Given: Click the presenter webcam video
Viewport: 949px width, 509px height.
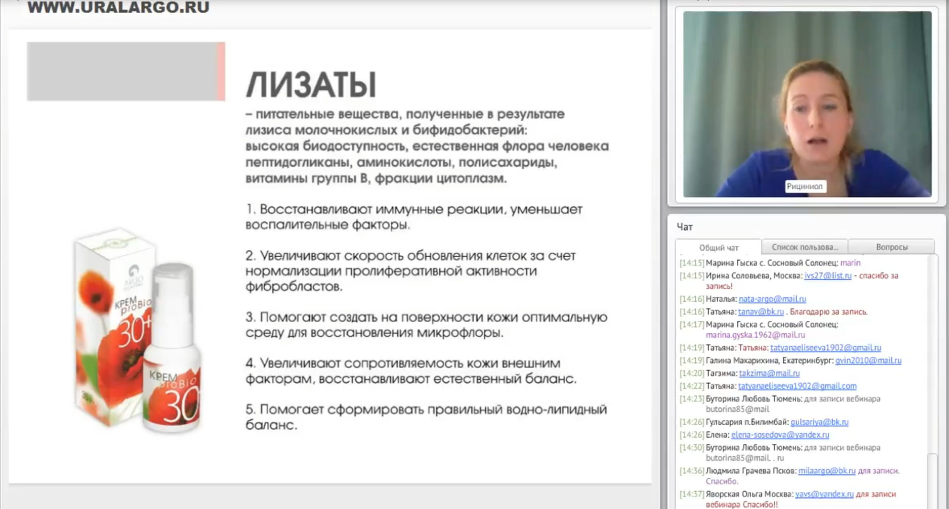Looking at the screenshot, I should point(807,104).
